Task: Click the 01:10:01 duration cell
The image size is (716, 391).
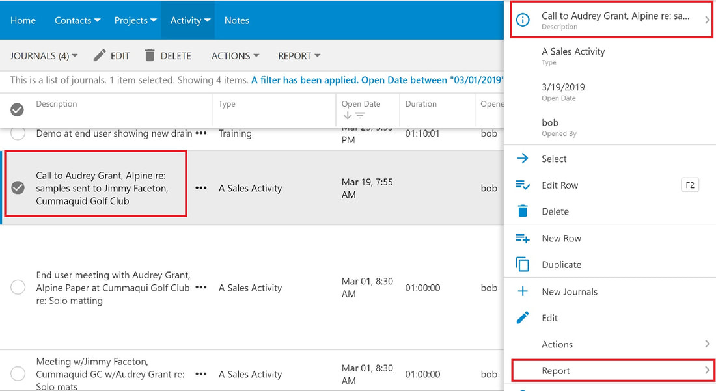Action: (x=422, y=133)
